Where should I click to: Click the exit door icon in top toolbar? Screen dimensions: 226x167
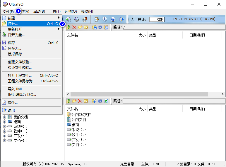pyautogui.click(x=121, y=19)
